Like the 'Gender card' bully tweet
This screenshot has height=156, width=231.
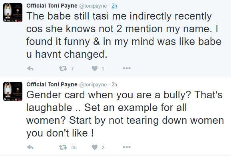[x=95, y=147]
